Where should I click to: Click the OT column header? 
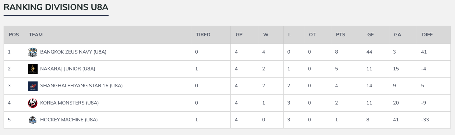click(312, 35)
